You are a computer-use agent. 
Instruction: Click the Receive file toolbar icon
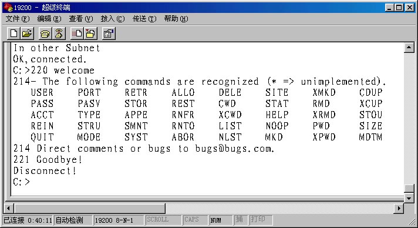pyautogui.click(x=90, y=33)
